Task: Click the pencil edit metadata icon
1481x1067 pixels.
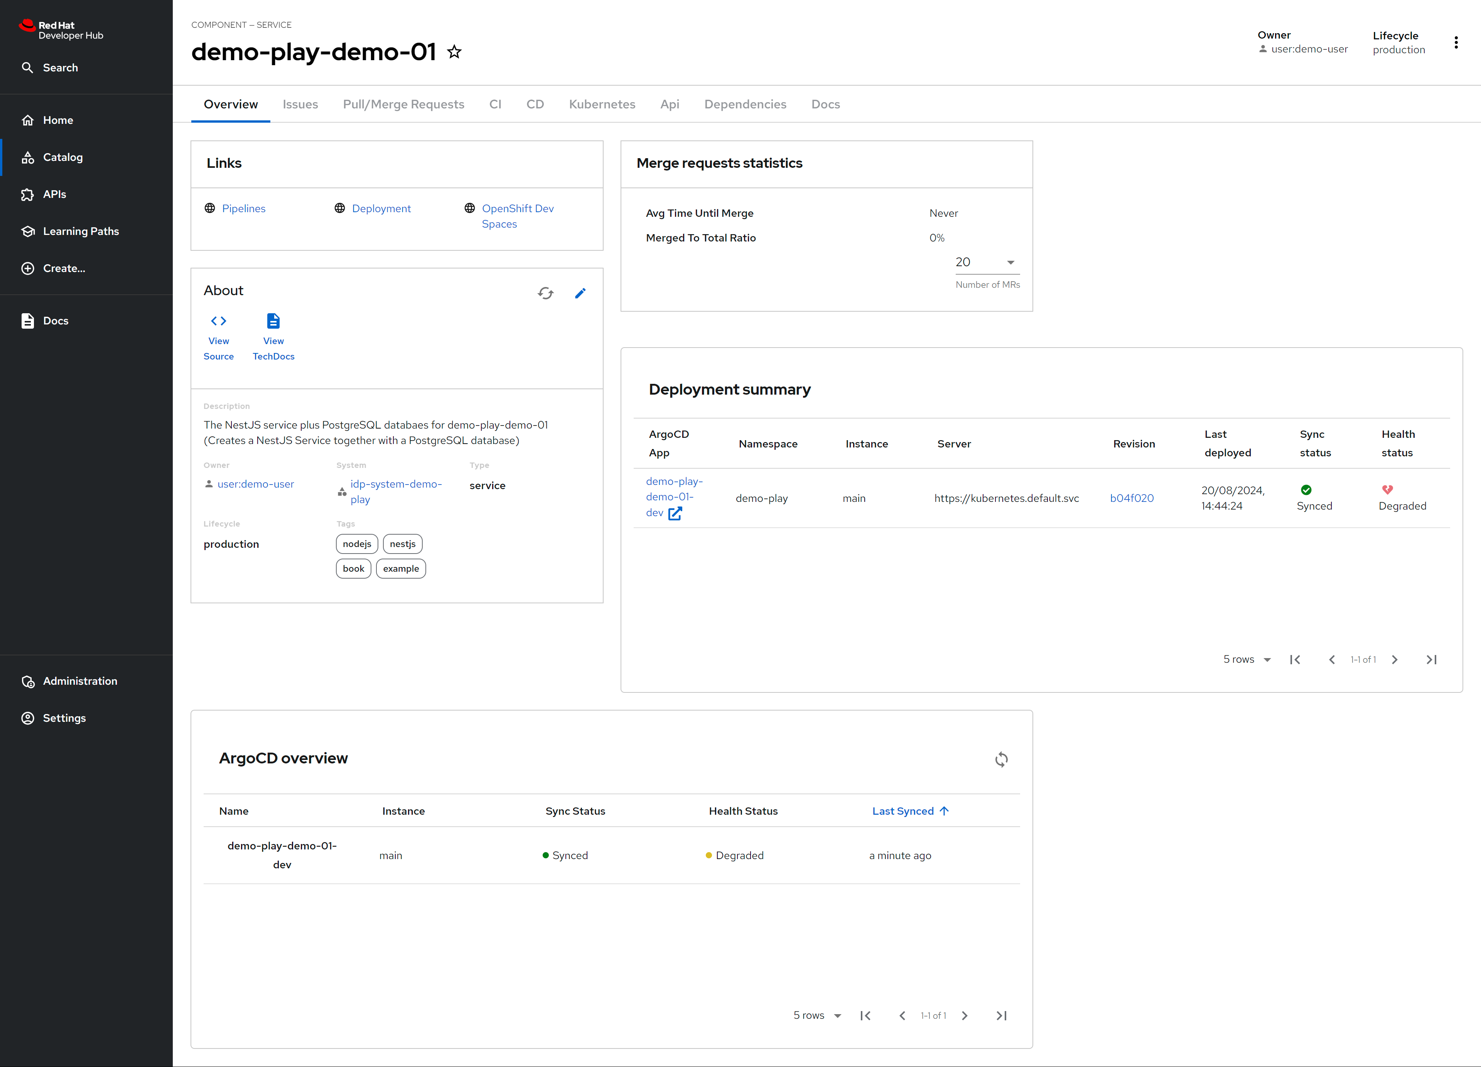Action: pos(580,293)
